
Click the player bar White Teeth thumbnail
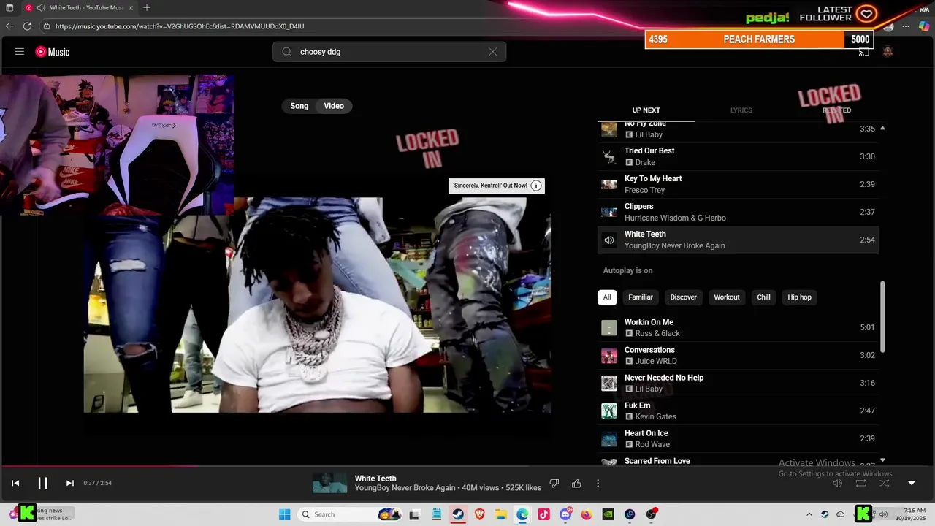point(329,483)
